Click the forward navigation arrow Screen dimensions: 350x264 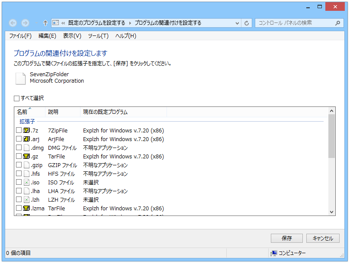(x=25, y=23)
